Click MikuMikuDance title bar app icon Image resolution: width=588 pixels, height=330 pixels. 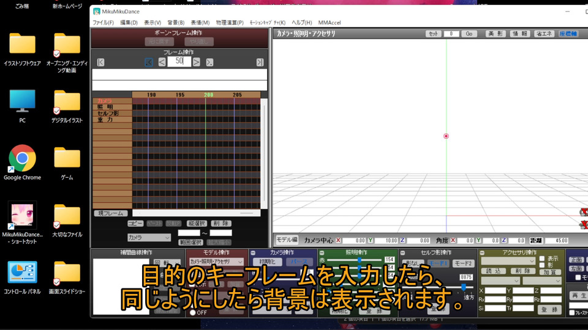click(97, 11)
